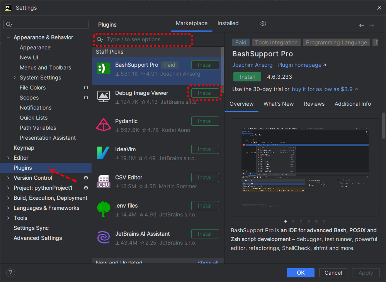
Task: Click the project-level marker beside Scopes
Action: (86, 98)
